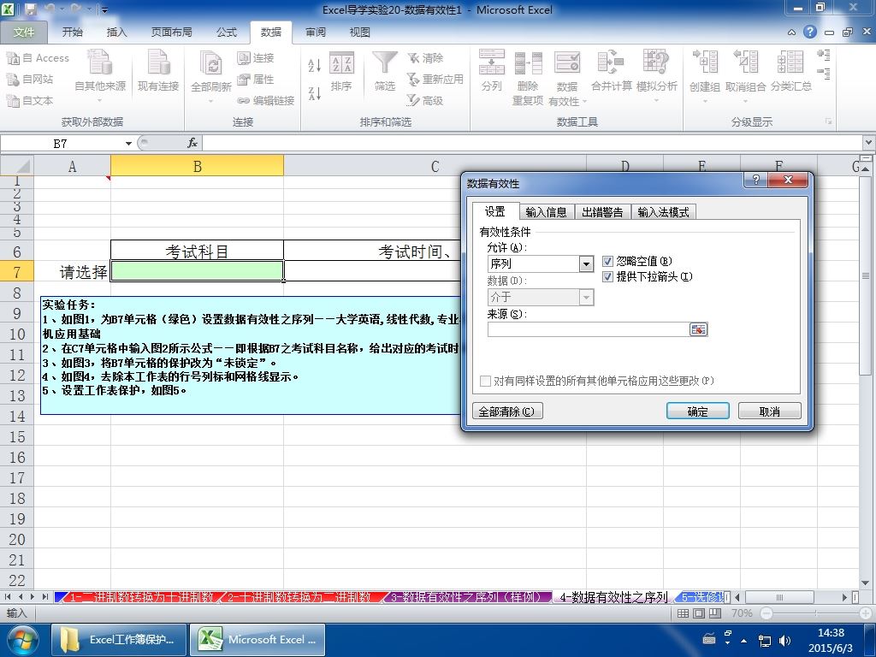876x657 pixels.
Task: Click the 筛选 filter funnel icon
Action: click(385, 63)
